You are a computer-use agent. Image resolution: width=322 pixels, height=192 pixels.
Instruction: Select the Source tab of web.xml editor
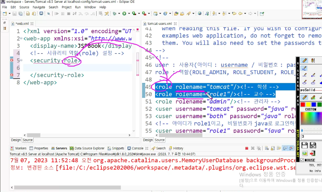(x=28, y=140)
